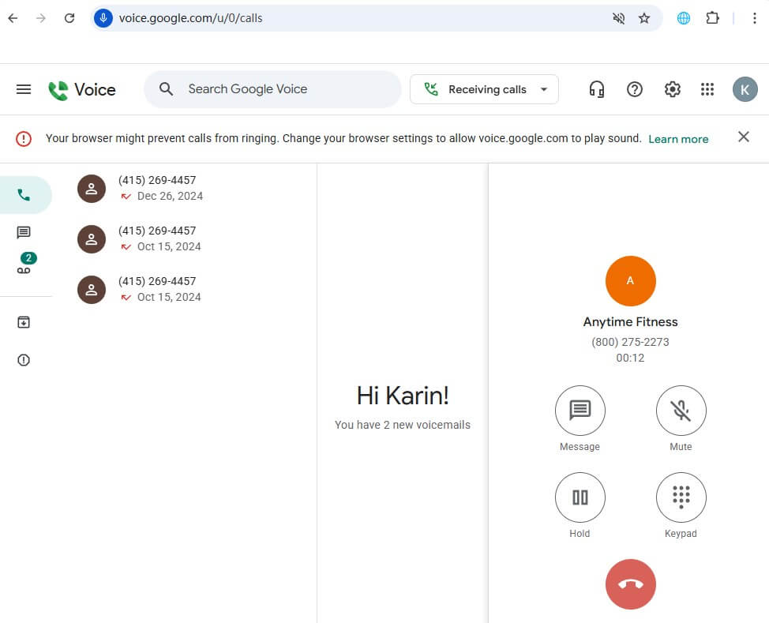Open Settings gear icon
769x623 pixels.
[672, 89]
